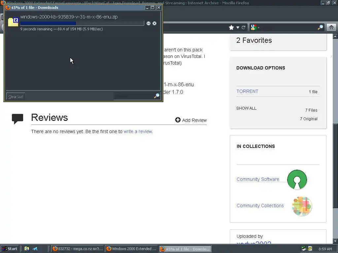Click the second system tray icon
Screen dimensions: 338x253
(310, 249)
